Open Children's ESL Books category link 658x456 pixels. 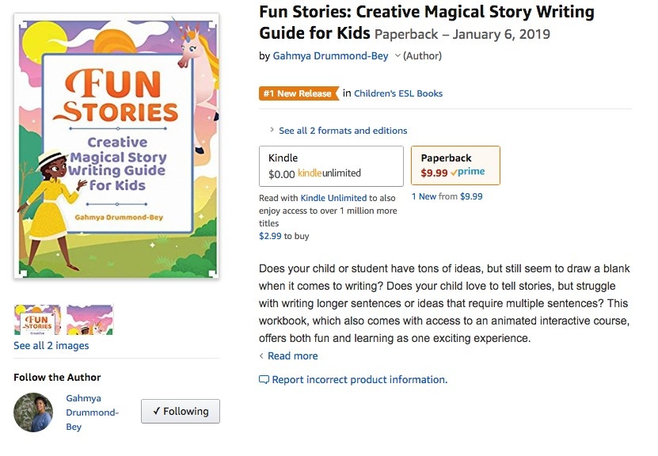(398, 93)
